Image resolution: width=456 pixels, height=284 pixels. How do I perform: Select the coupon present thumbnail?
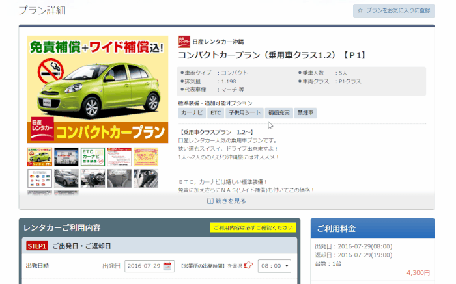[146, 157]
